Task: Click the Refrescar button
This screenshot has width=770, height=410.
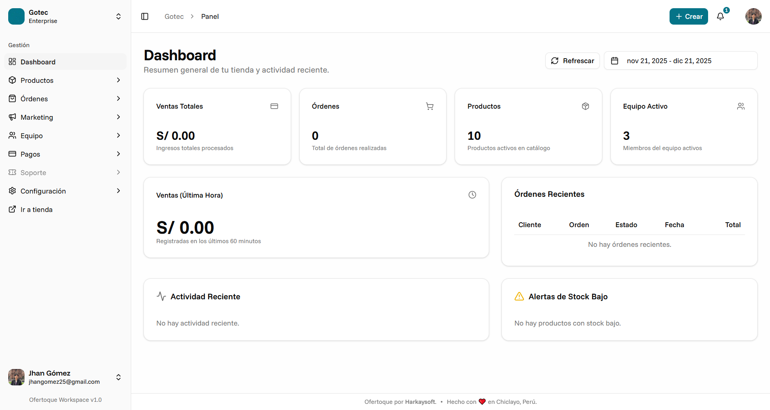Action: point(572,60)
